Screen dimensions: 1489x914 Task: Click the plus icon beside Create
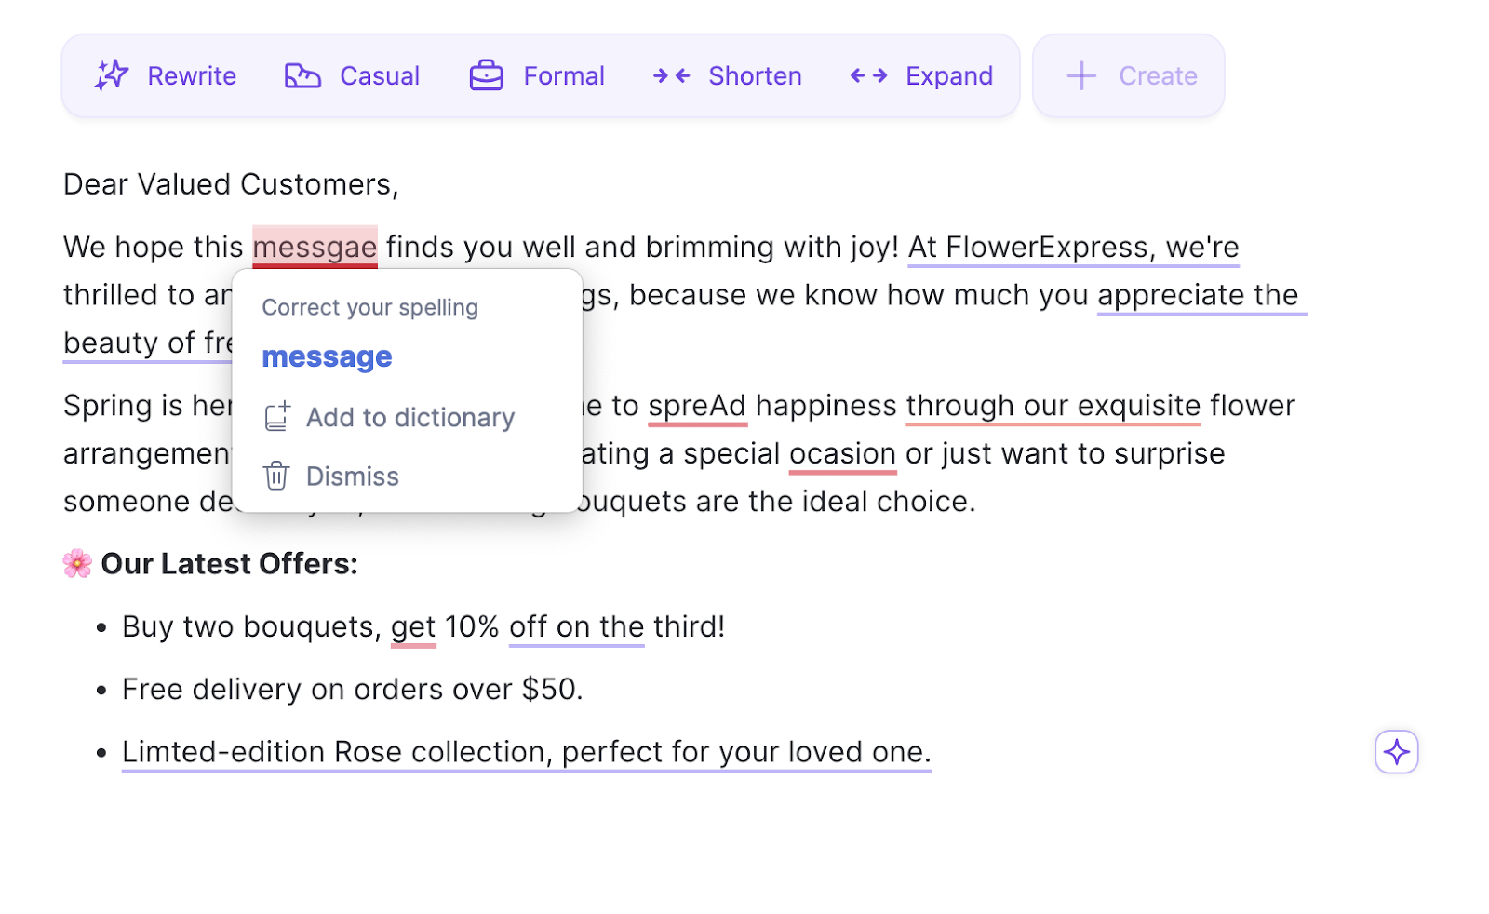point(1081,75)
